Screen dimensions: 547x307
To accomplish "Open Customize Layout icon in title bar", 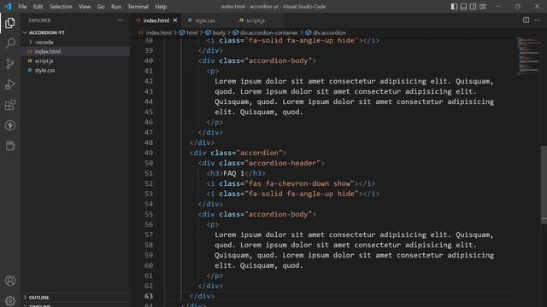I will 483,6.
